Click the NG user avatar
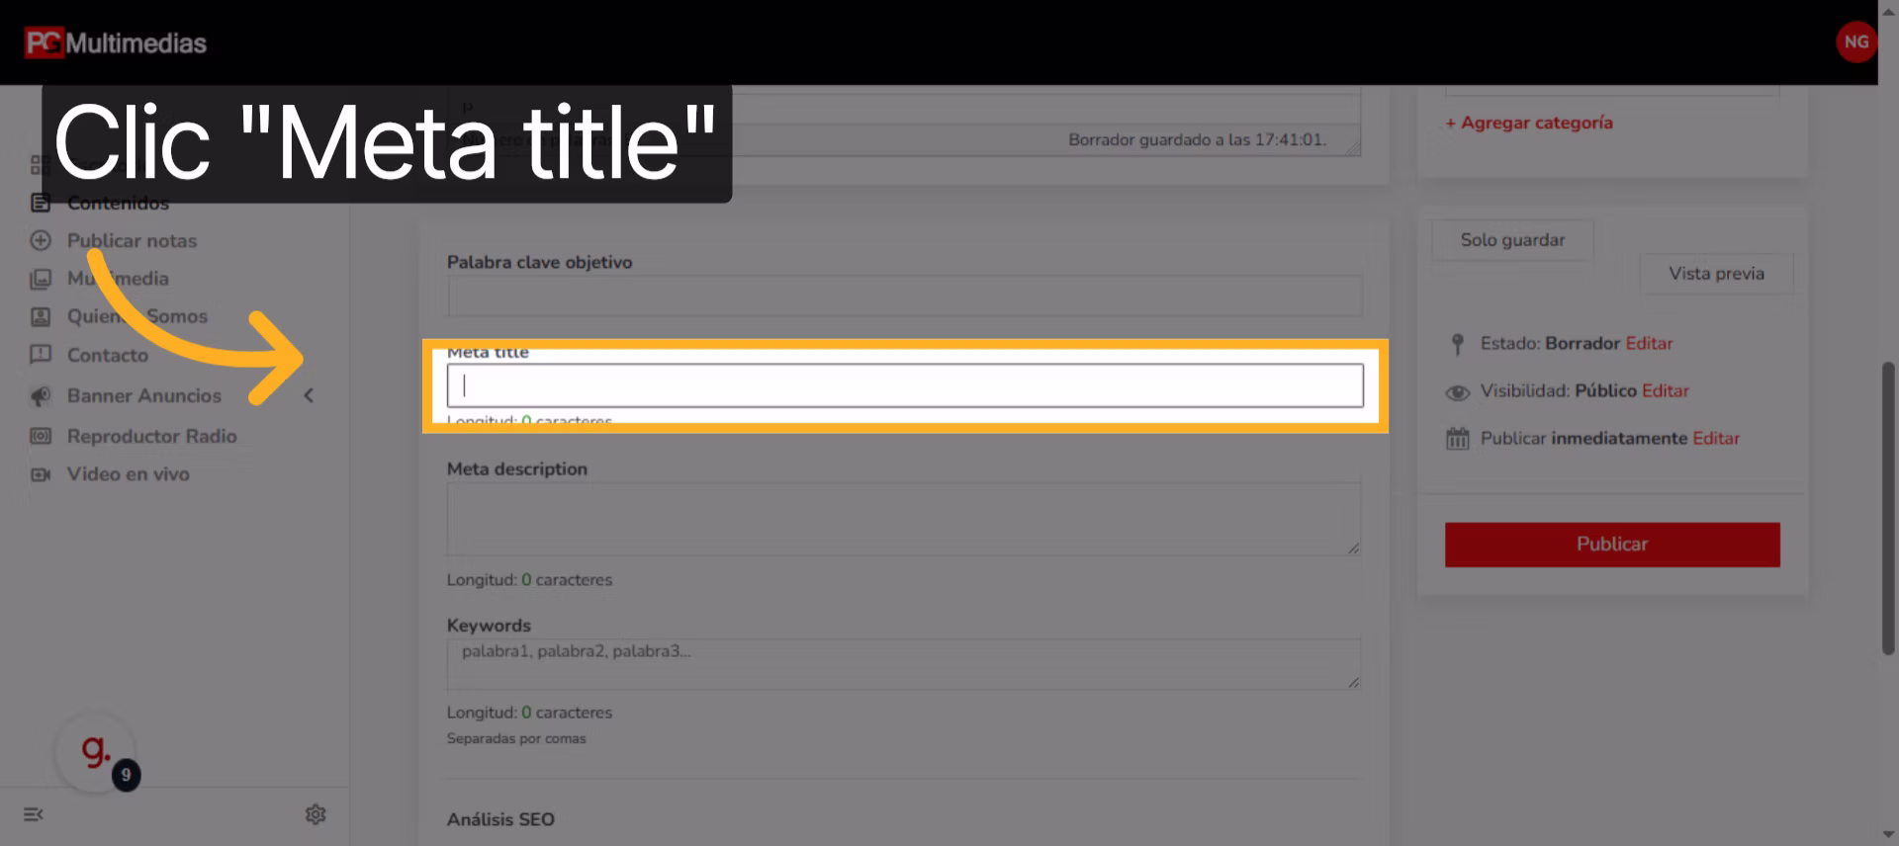 (1855, 42)
